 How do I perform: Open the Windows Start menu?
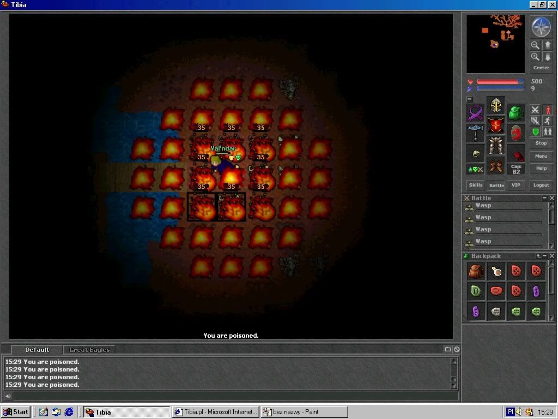click(16, 412)
